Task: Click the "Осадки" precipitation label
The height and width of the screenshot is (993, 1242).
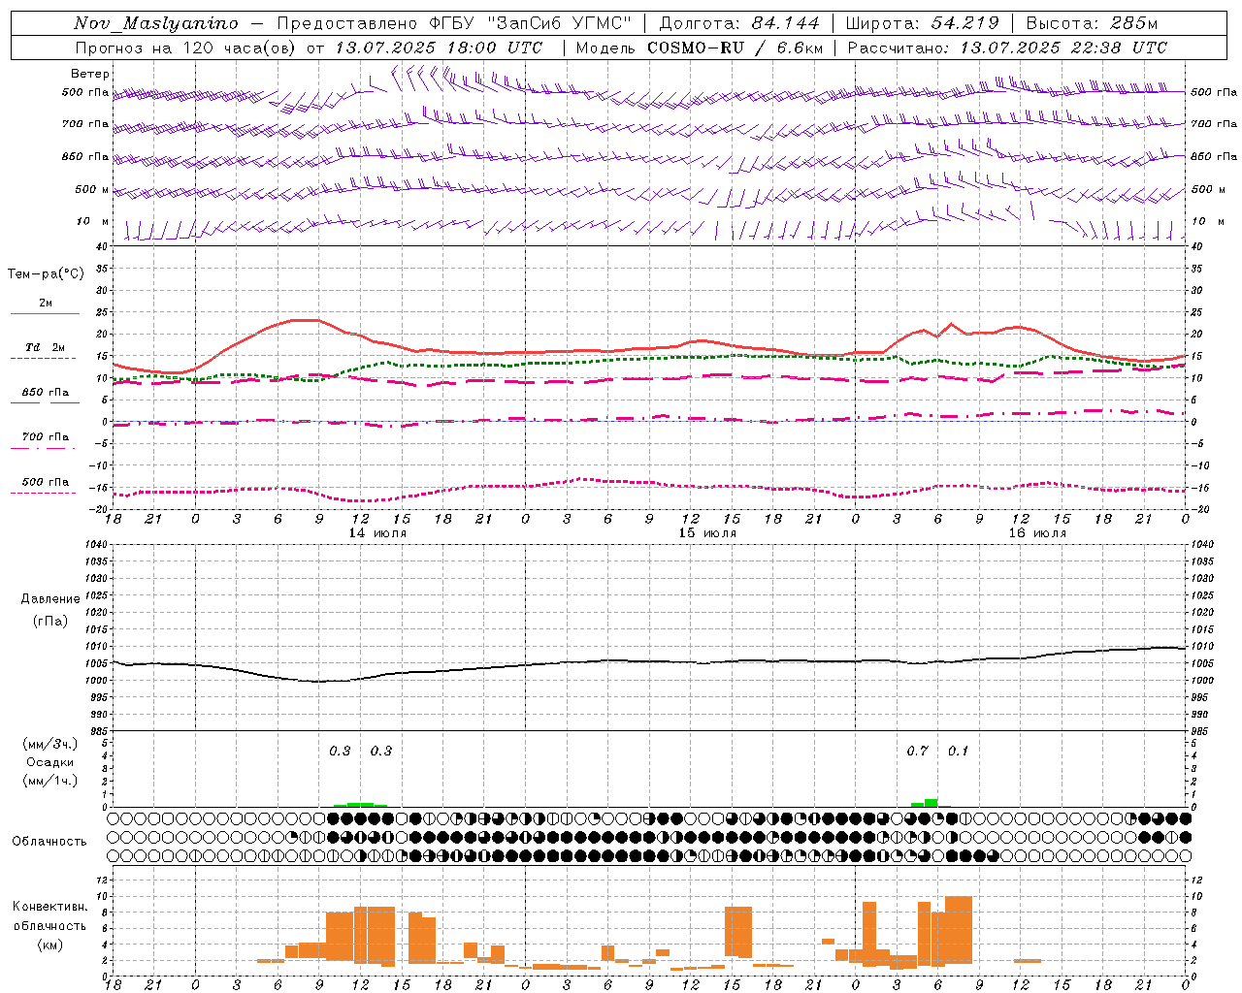Action: [x=50, y=762]
